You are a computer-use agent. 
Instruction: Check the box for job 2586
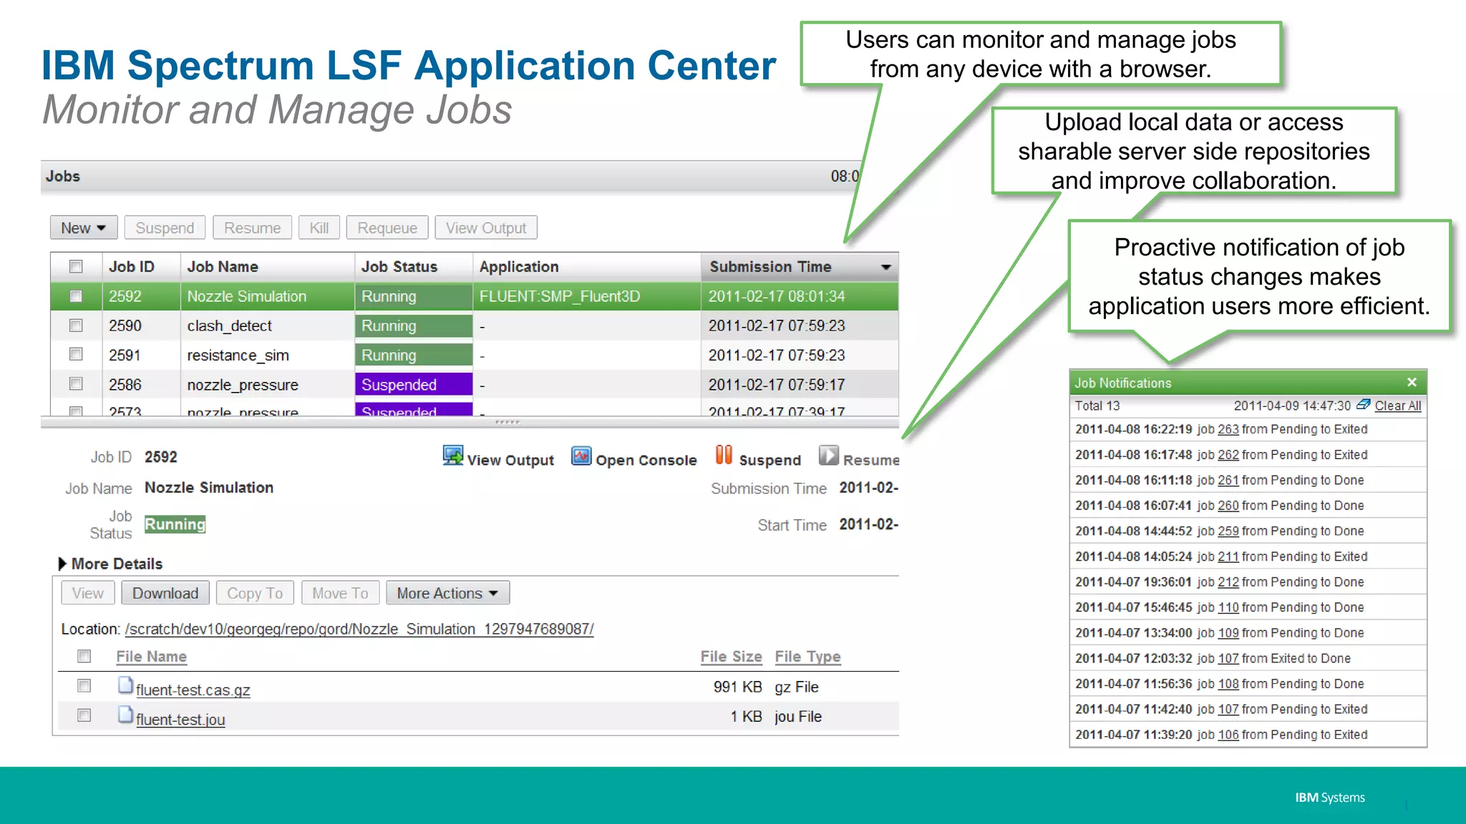pyautogui.click(x=76, y=384)
